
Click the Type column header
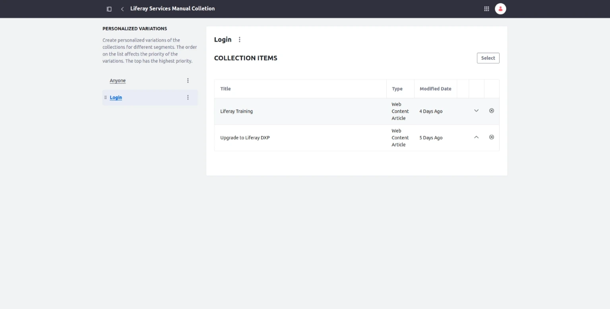tap(397, 89)
